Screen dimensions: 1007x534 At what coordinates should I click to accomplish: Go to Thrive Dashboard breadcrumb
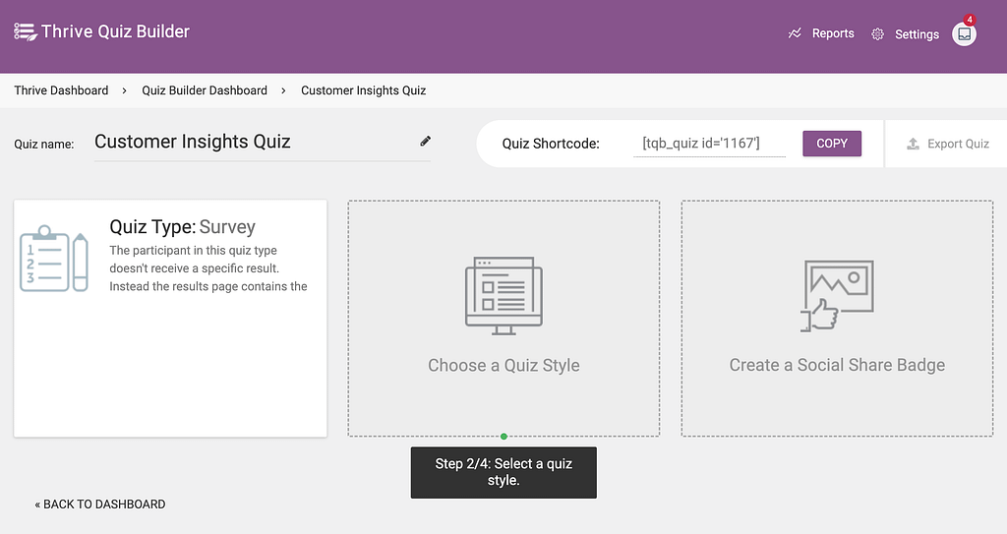pos(61,90)
